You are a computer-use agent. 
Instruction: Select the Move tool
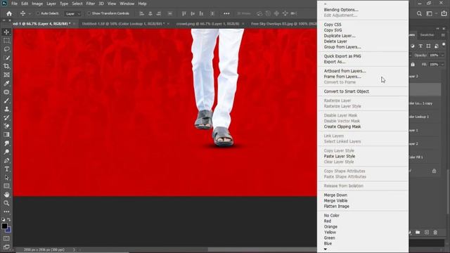[x=6, y=32]
